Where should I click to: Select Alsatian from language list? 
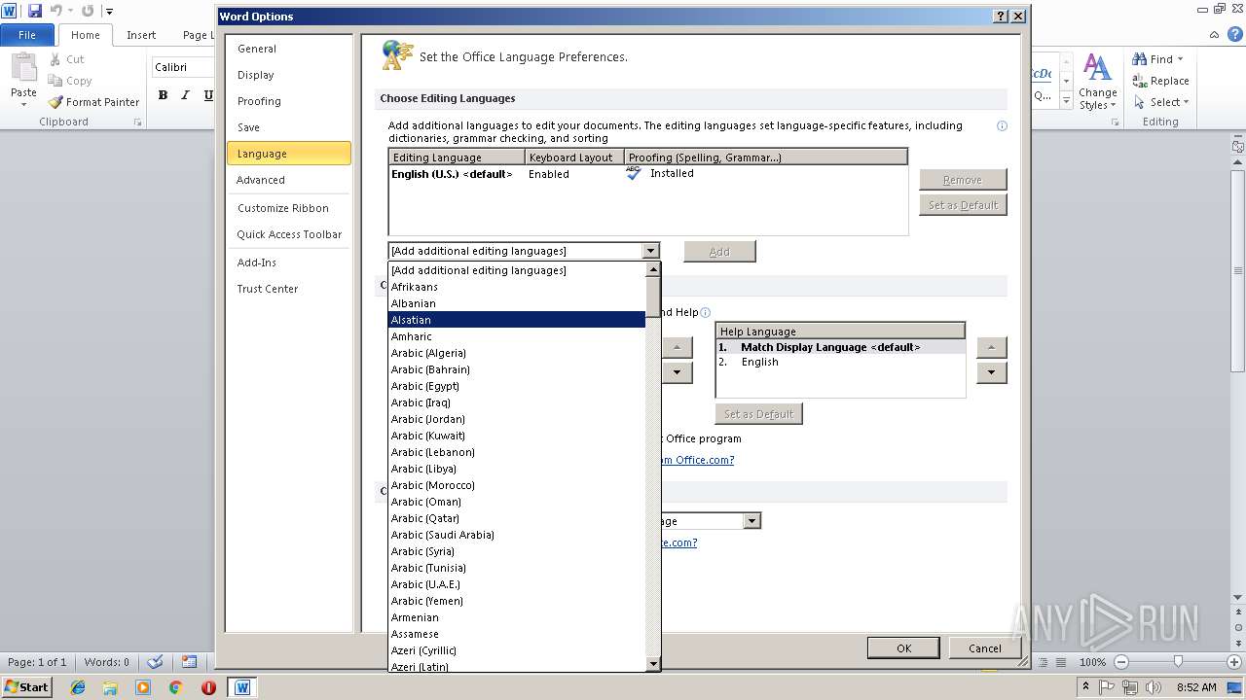[x=517, y=320]
